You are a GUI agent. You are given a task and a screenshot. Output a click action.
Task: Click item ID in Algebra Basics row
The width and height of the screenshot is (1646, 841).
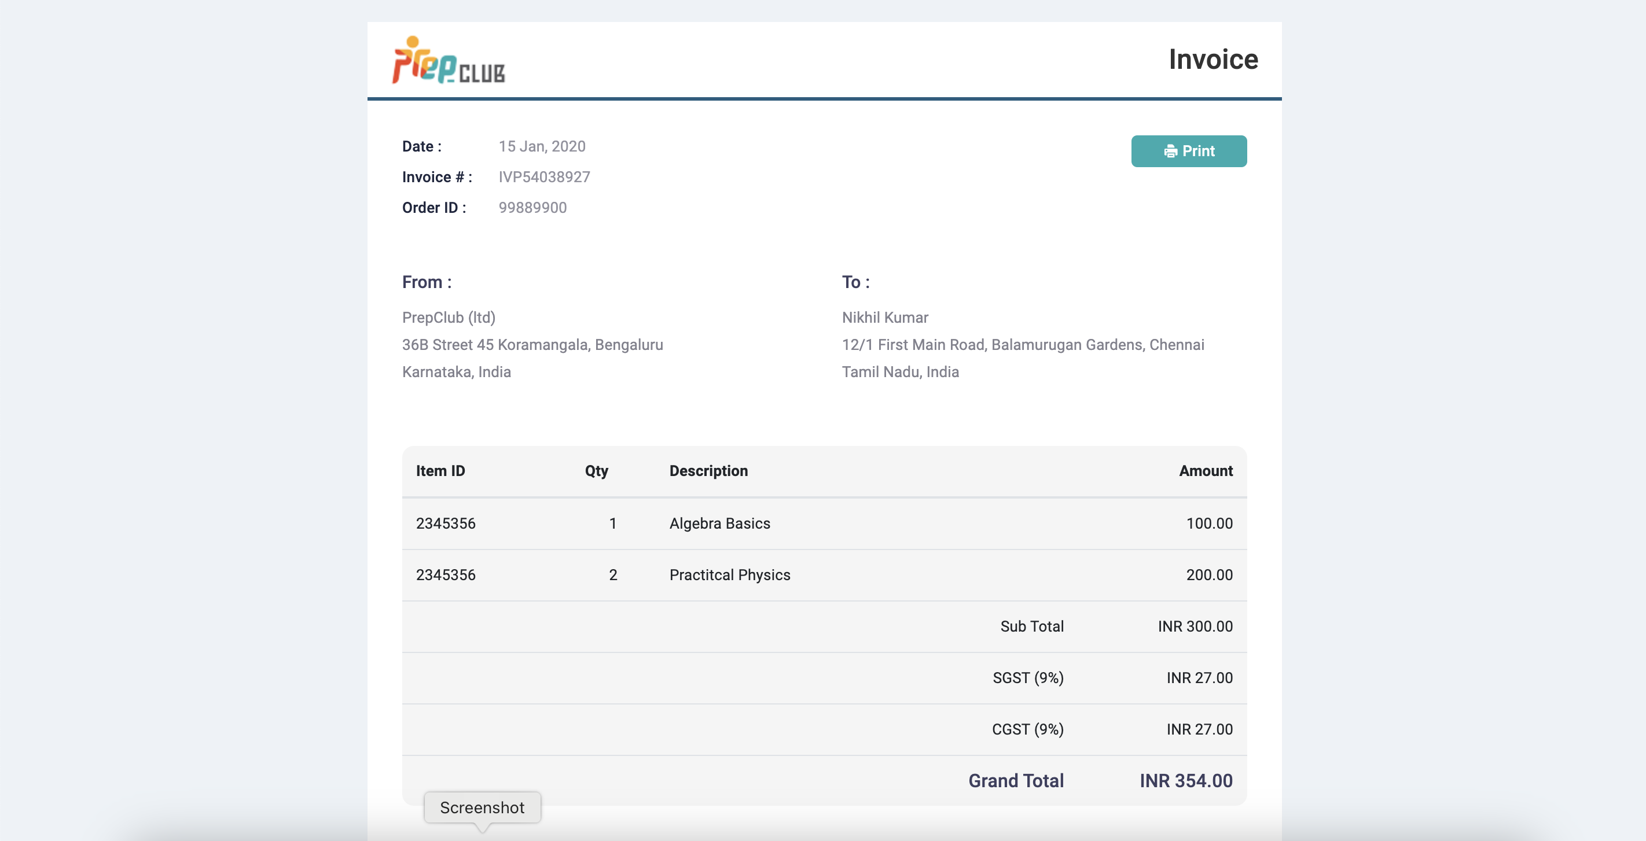tap(446, 523)
